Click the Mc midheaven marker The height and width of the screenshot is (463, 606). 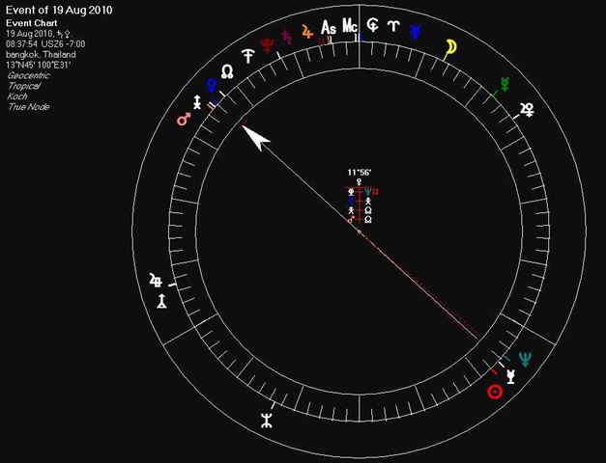click(350, 26)
